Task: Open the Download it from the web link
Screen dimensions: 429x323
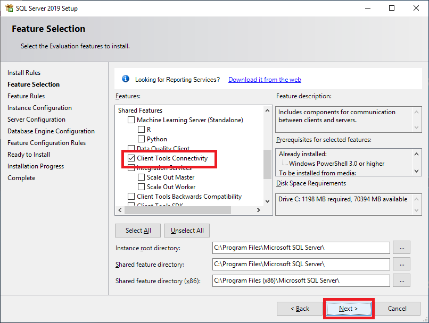Action: click(265, 80)
